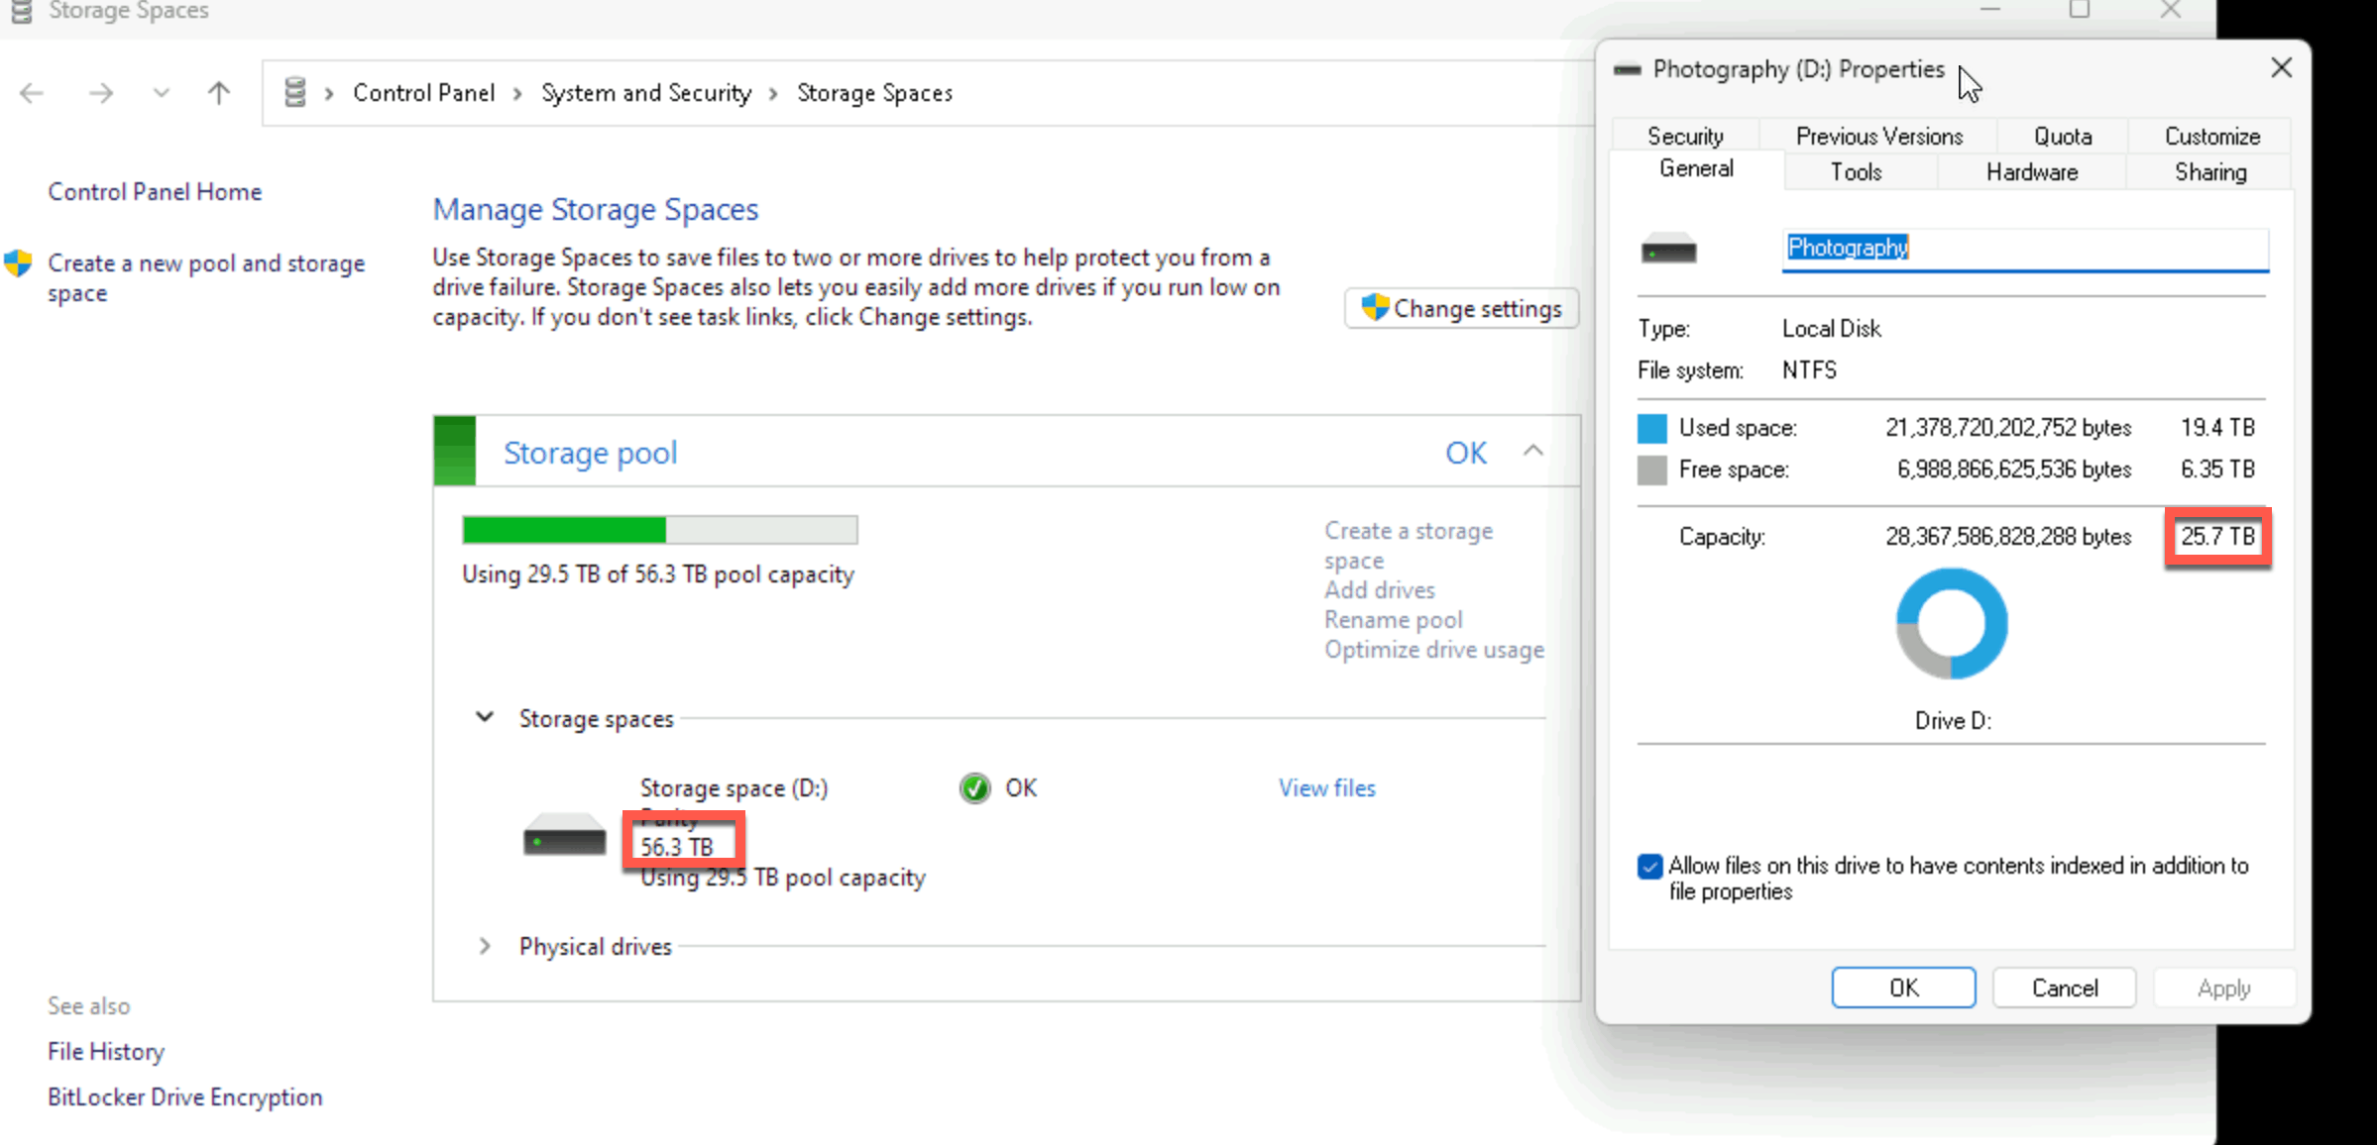This screenshot has height=1145, width=2377.
Task: Click System and Security in breadcrumb
Action: click(x=646, y=93)
